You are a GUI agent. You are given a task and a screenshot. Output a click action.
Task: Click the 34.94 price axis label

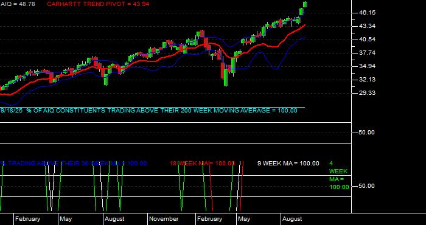click(368, 66)
